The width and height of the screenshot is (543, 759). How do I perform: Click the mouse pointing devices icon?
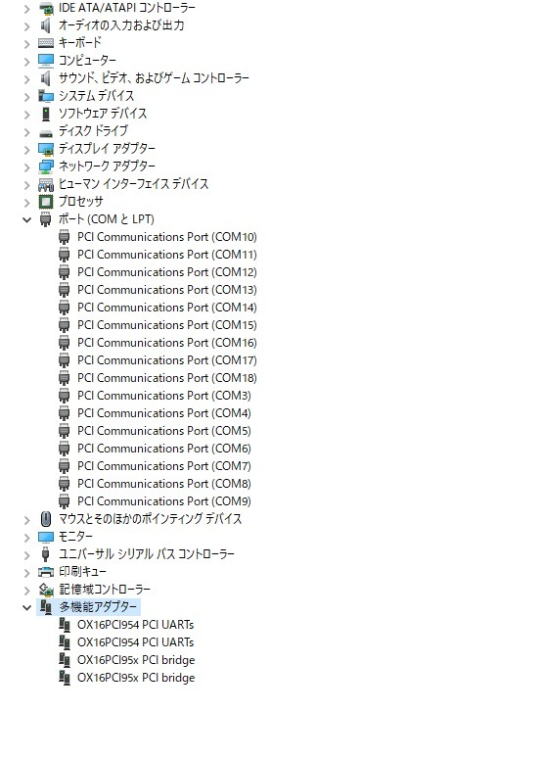tap(46, 519)
